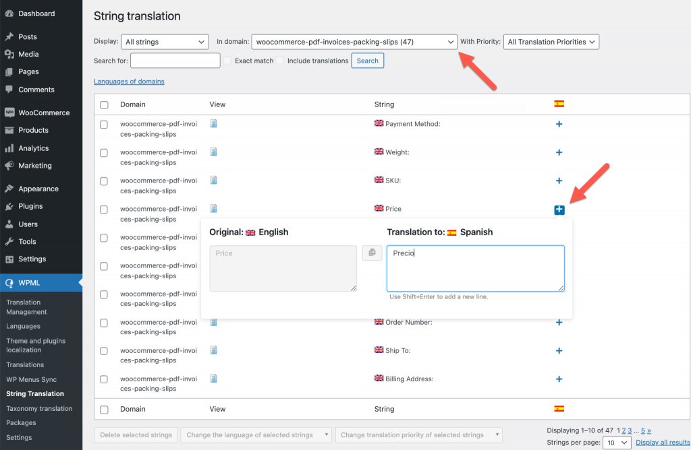The height and width of the screenshot is (450, 691).
Task: Add Spanish translation for SKU string
Action: [x=559, y=181]
